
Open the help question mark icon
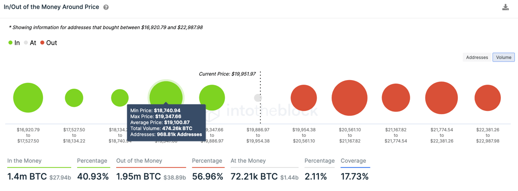(106, 7)
